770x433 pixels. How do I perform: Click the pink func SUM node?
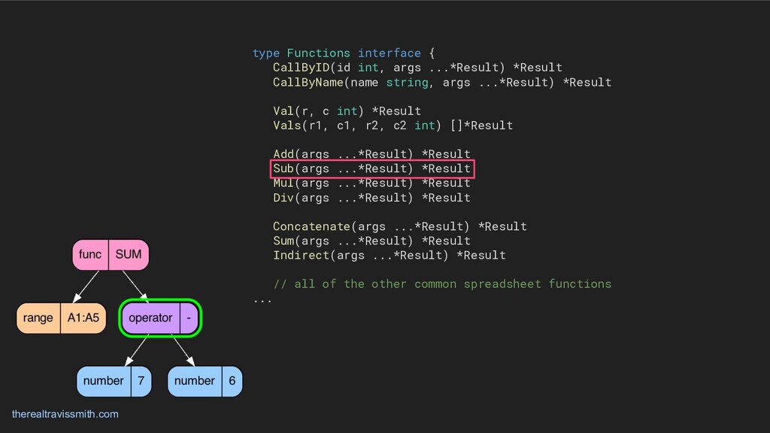click(111, 255)
